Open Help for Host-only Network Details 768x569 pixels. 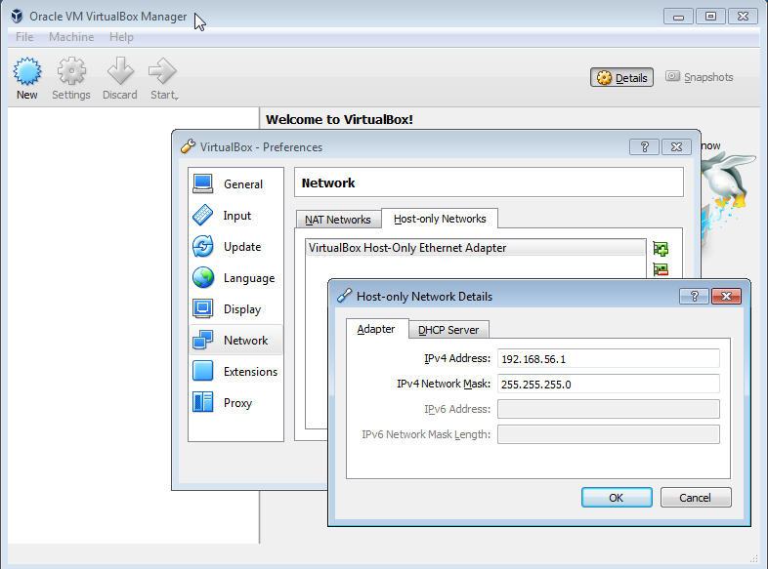[694, 296]
